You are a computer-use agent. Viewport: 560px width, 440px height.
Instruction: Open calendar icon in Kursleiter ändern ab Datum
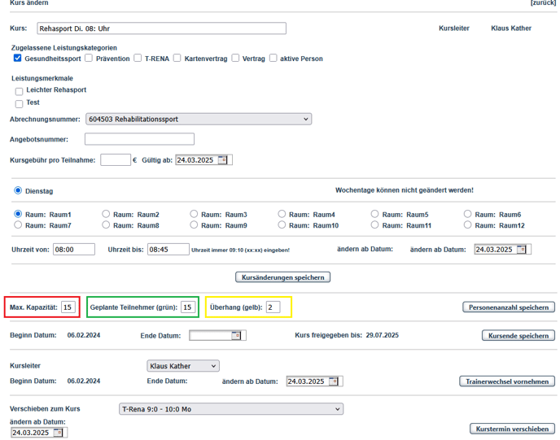click(334, 381)
